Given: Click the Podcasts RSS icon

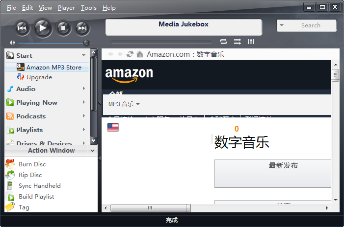Looking at the screenshot, I should pyautogui.click(x=10, y=116).
